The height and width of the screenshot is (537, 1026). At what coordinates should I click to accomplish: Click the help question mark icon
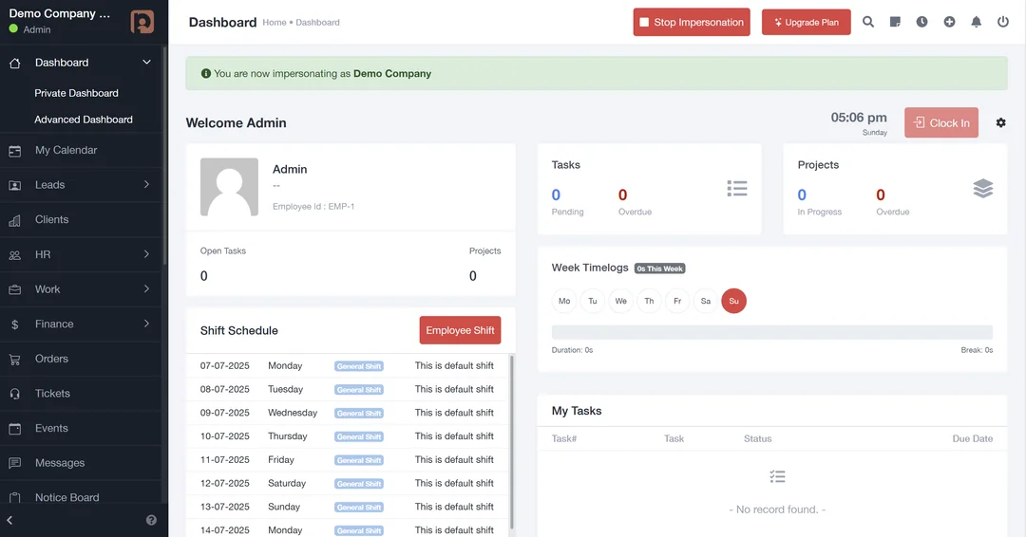(x=151, y=520)
